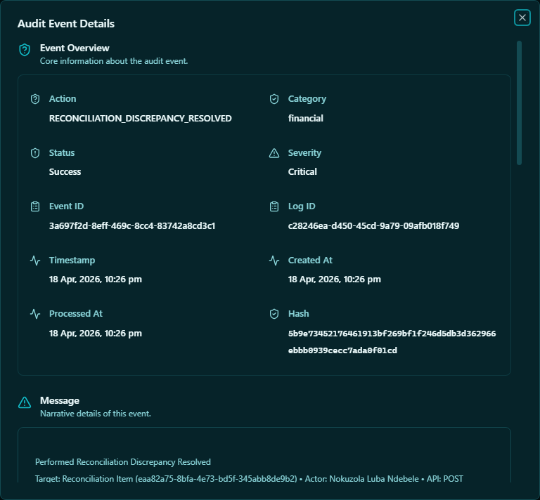
Task: Click the activity pulse icon beside Created At
Action: coord(274,261)
